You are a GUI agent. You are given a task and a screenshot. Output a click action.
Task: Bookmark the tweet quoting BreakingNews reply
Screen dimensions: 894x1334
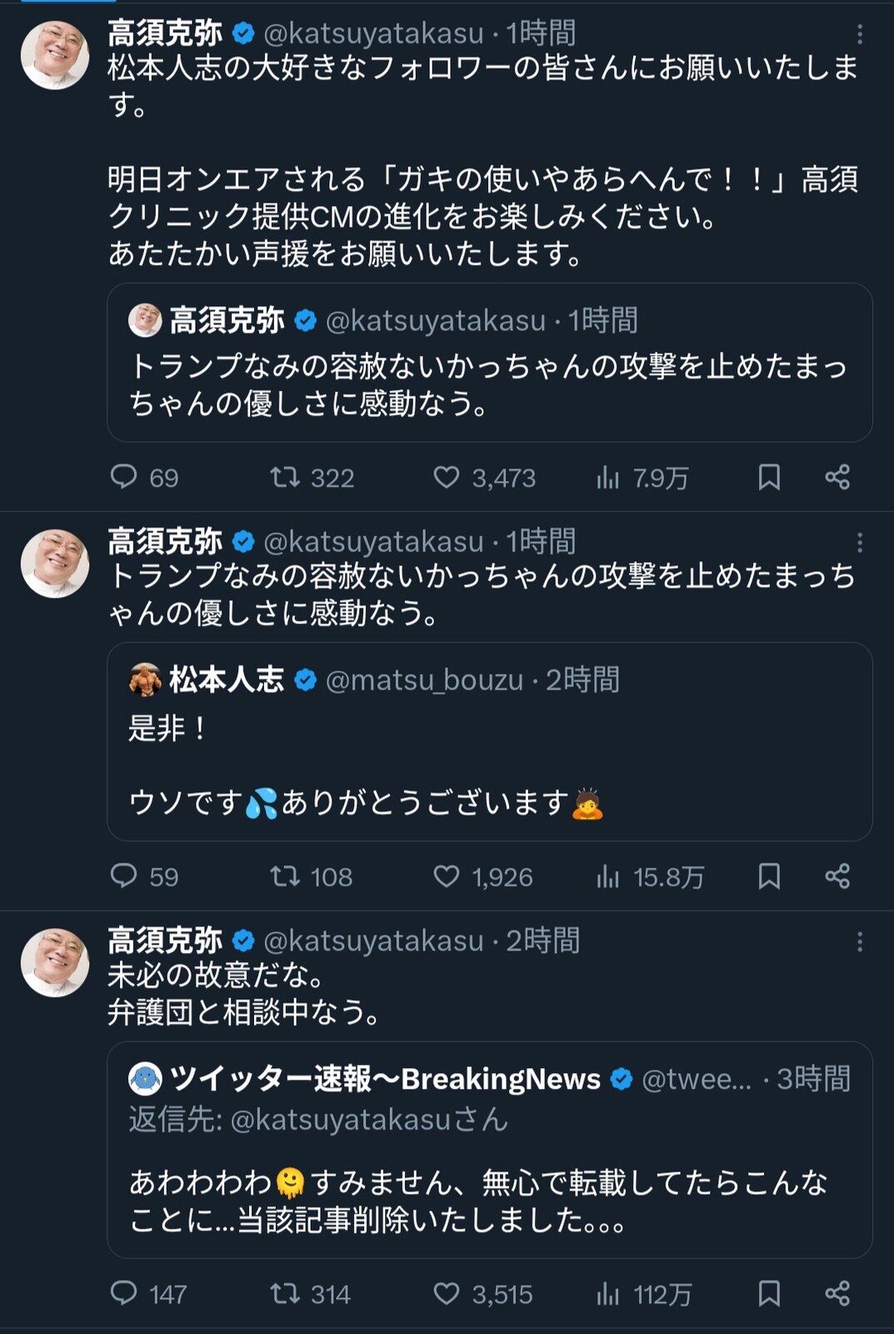point(769,1293)
